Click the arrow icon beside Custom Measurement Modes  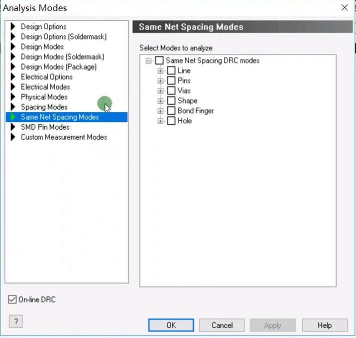13,137
